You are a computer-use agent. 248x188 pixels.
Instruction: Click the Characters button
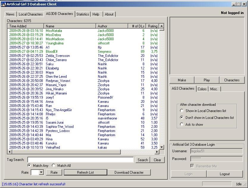pyautogui.click(x=232, y=80)
